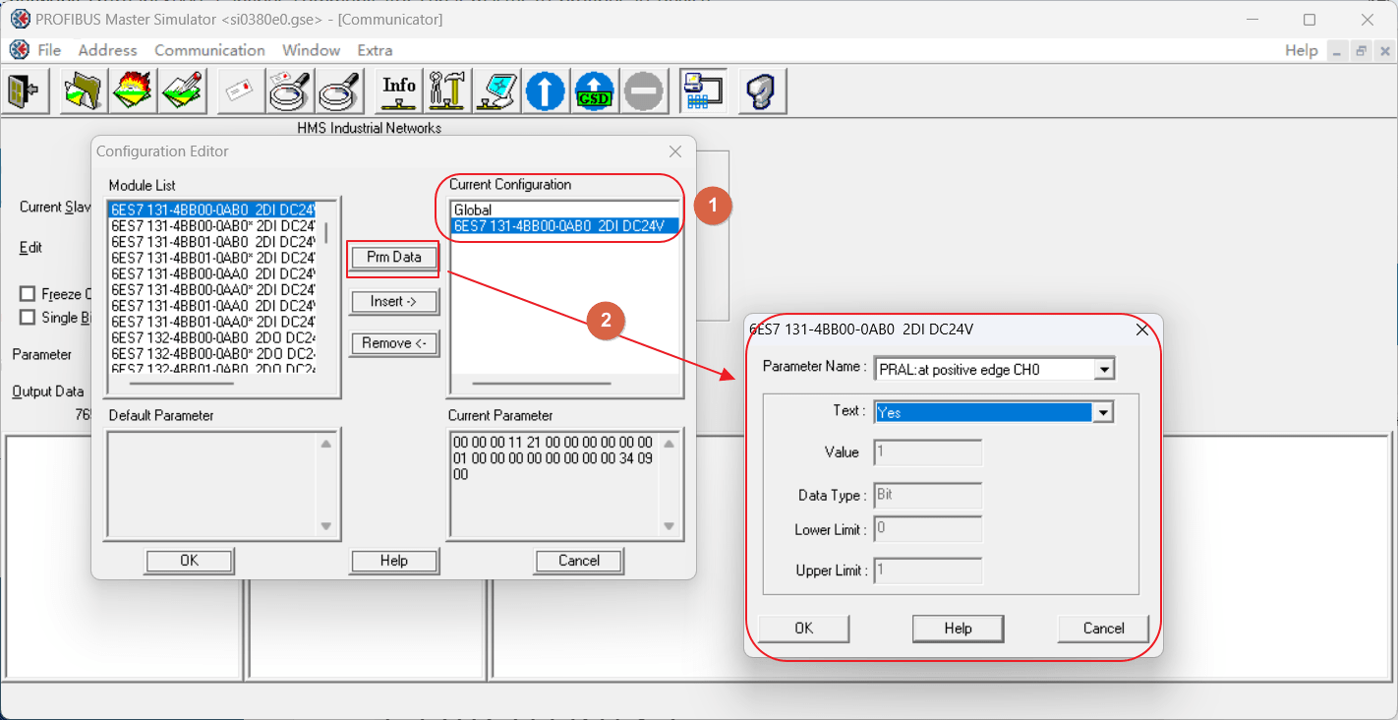Click the question mark help toolbar icon

coord(762,91)
